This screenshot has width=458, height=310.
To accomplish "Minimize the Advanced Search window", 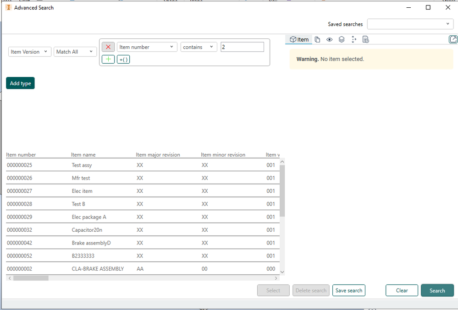I will point(408,8).
